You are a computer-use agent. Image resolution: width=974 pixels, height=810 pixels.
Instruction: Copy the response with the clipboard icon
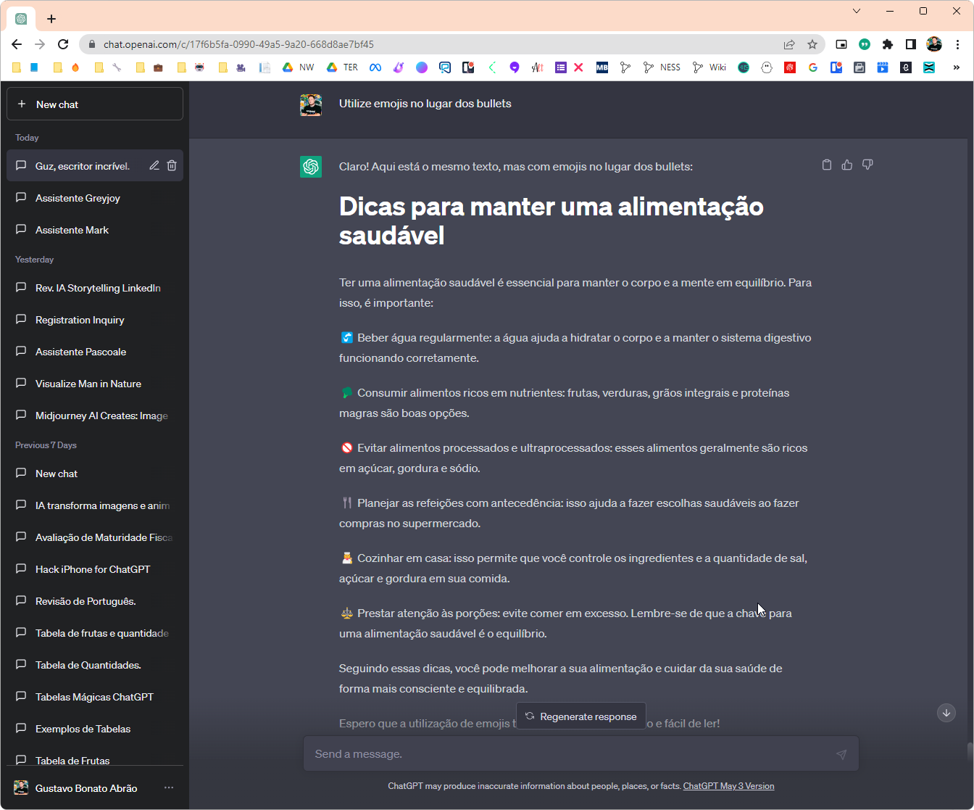[827, 165]
